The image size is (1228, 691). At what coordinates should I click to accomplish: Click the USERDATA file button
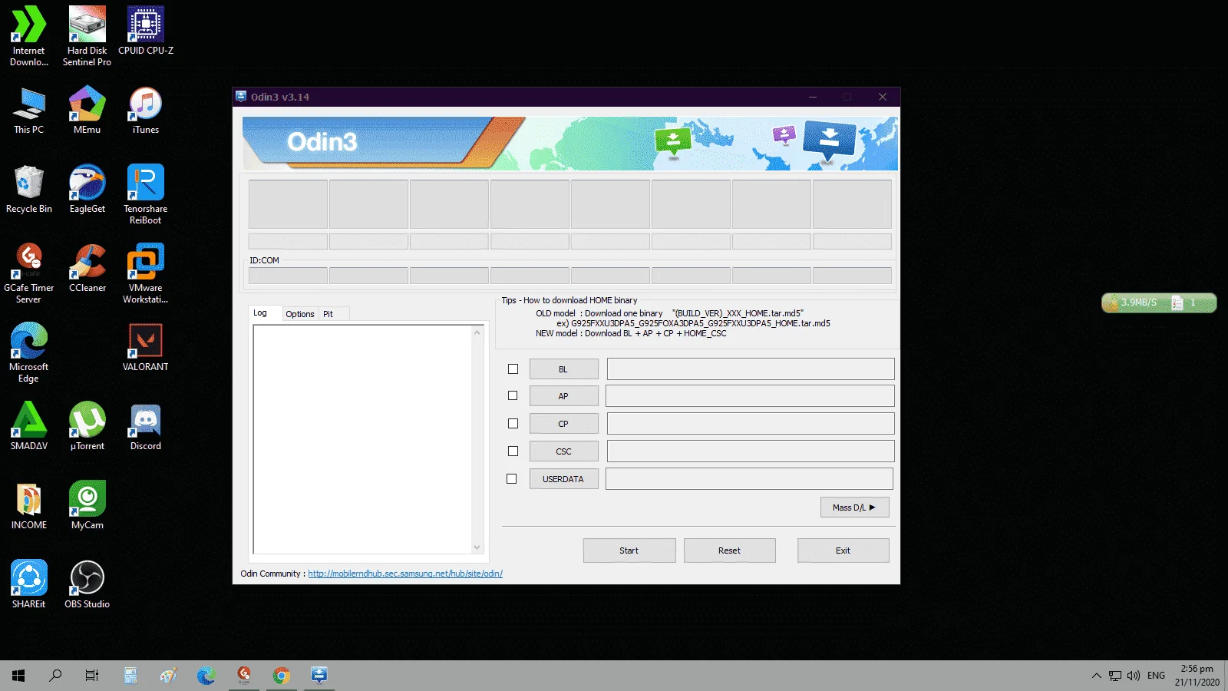[564, 479]
